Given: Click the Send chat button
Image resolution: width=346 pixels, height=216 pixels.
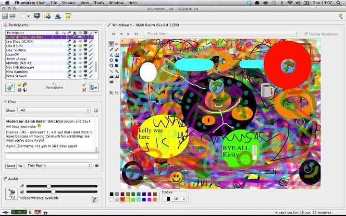Looking at the screenshot, I should 11,166.
